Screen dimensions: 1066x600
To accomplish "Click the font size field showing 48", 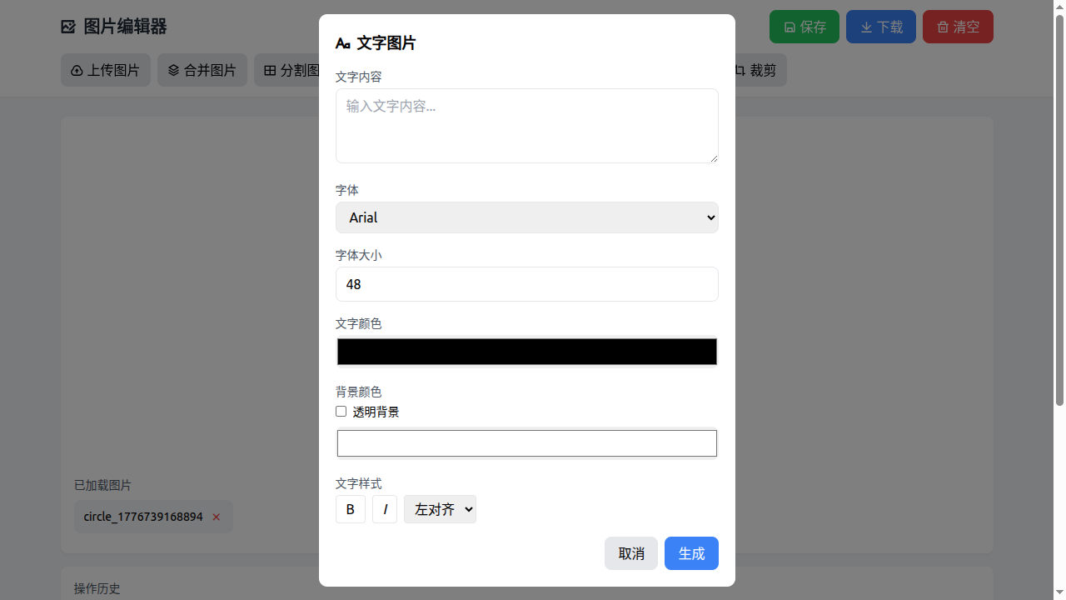I will tap(527, 284).
